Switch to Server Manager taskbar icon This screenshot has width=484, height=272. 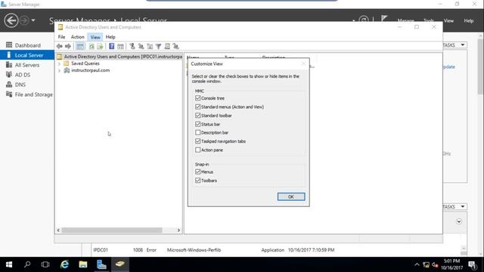(x=101, y=264)
